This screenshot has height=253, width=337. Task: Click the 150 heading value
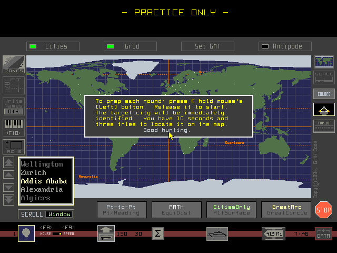pyautogui.click(x=122, y=233)
